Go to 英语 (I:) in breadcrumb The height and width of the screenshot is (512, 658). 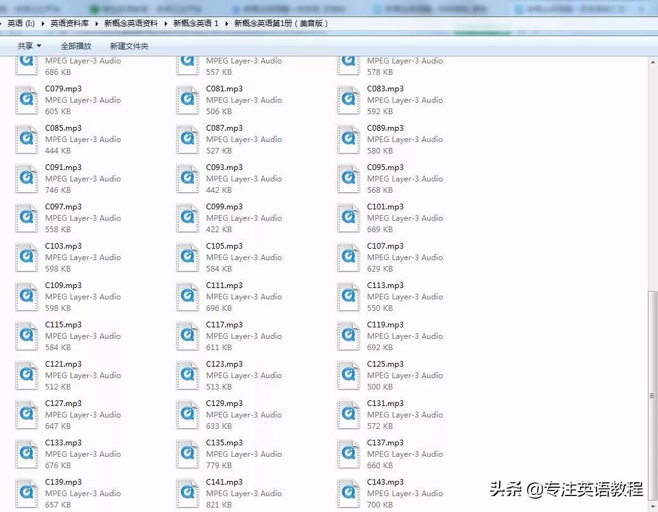point(21,23)
